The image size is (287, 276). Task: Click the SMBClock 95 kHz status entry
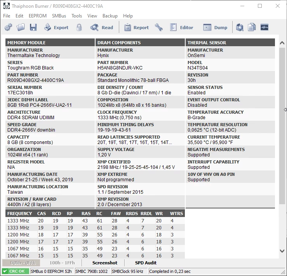[130, 271]
